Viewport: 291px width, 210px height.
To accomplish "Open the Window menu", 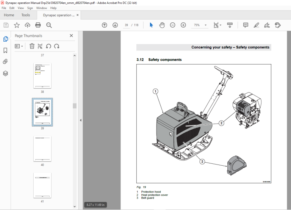I will coord(41,8).
